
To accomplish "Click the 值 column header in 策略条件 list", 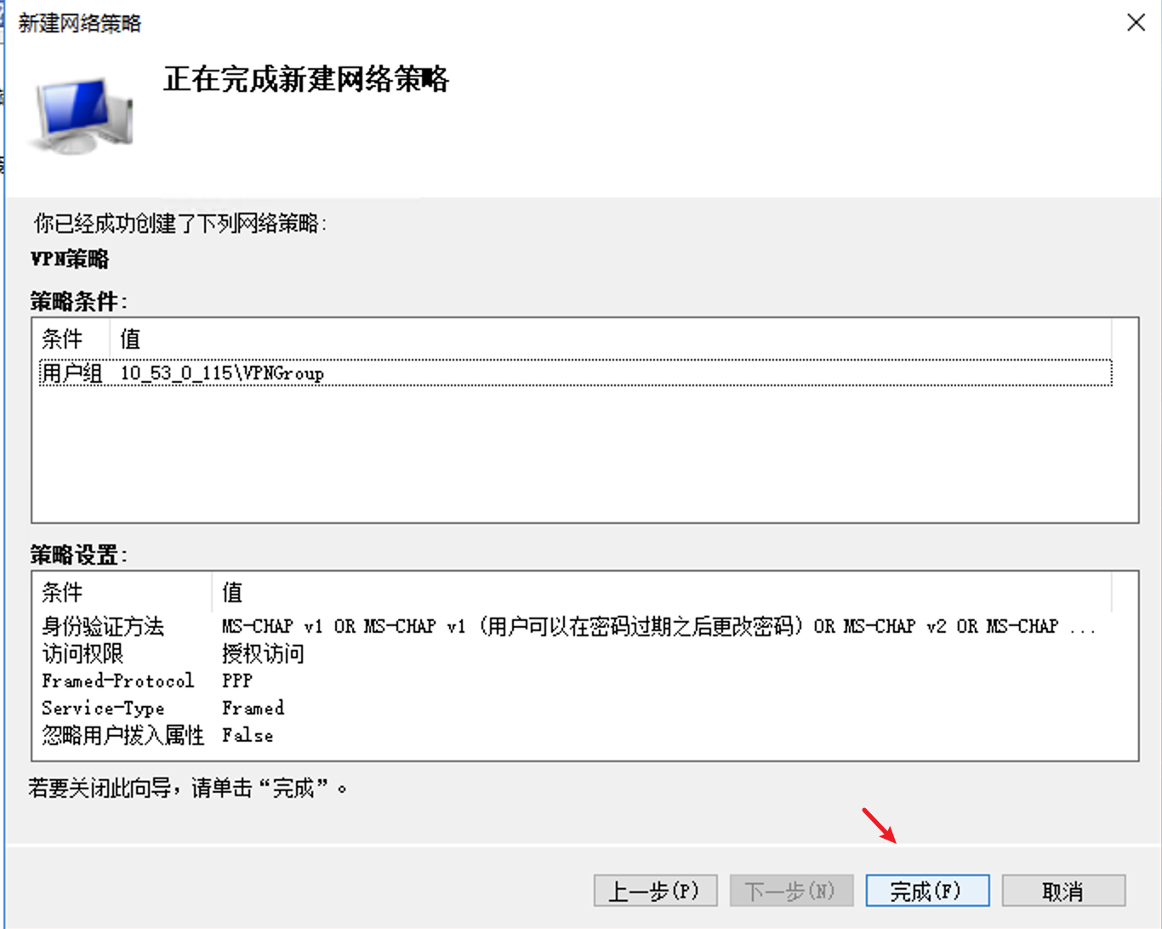I will [129, 339].
